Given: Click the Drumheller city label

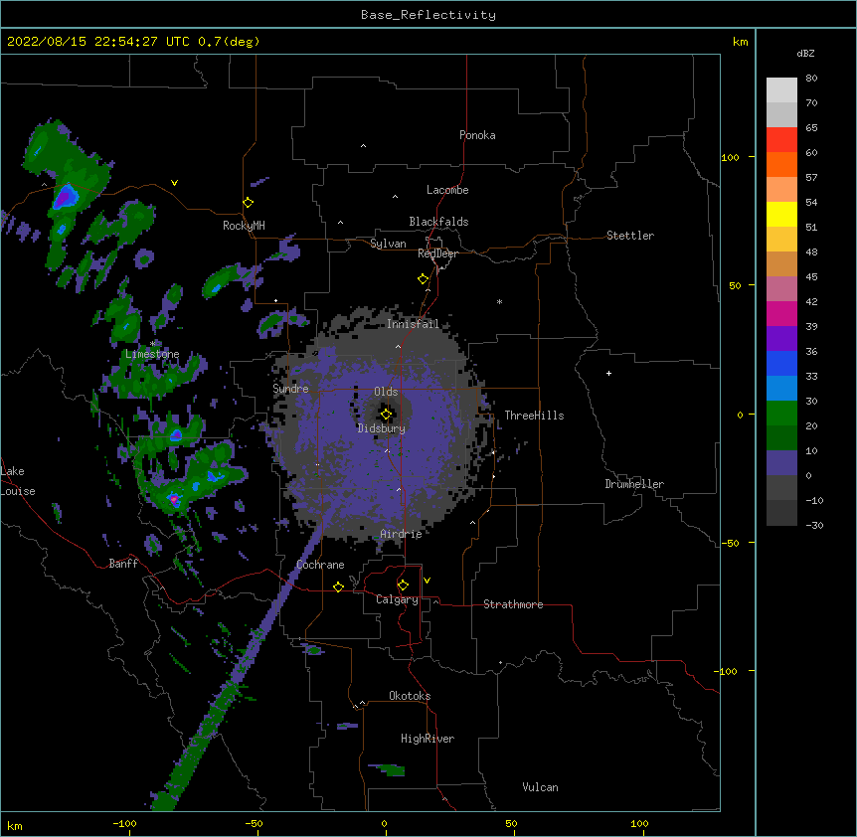Looking at the screenshot, I should (x=634, y=484).
